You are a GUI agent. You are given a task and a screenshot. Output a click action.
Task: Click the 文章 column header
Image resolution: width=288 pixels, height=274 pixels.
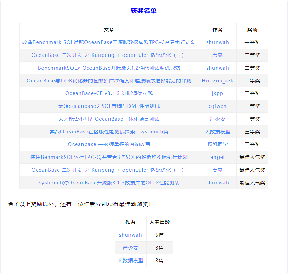[x=109, y=30]
